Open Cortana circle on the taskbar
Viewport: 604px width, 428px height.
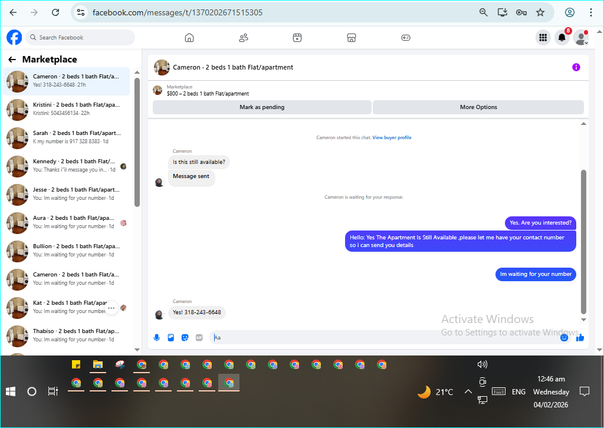click(x=32, y=391)
